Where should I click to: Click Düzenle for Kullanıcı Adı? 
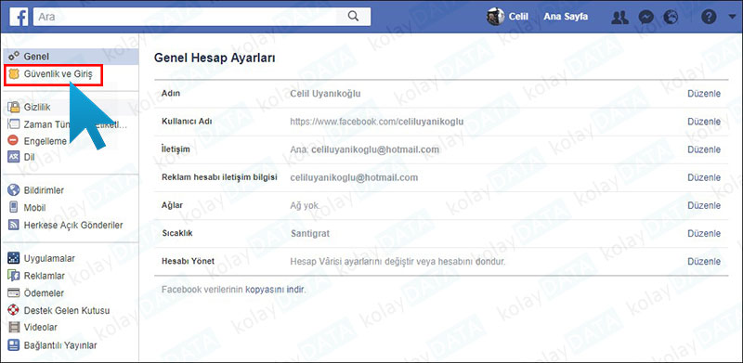tap(704, 122)
